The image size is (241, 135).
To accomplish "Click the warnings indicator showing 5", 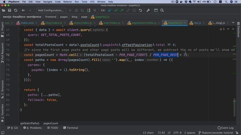I will pos(222,29).
